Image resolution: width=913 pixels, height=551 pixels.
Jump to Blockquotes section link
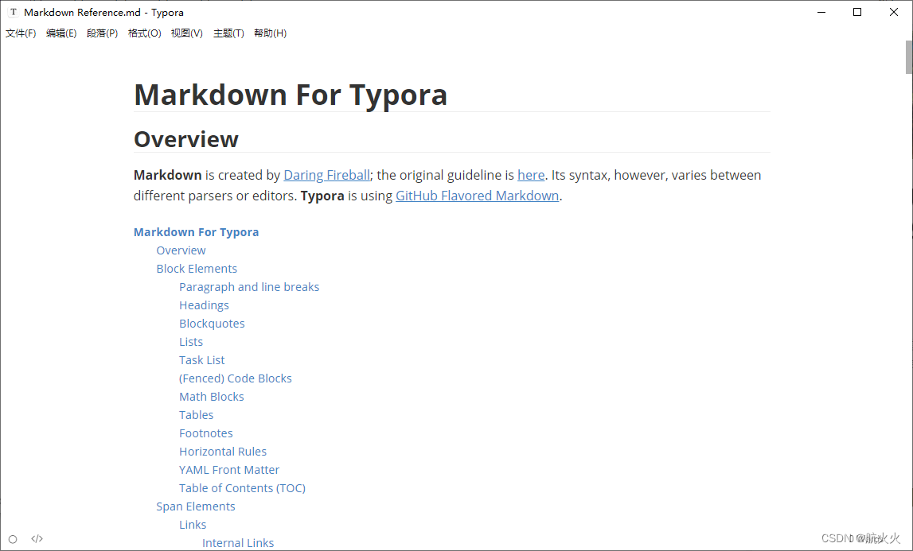click(x=212, y=324)
